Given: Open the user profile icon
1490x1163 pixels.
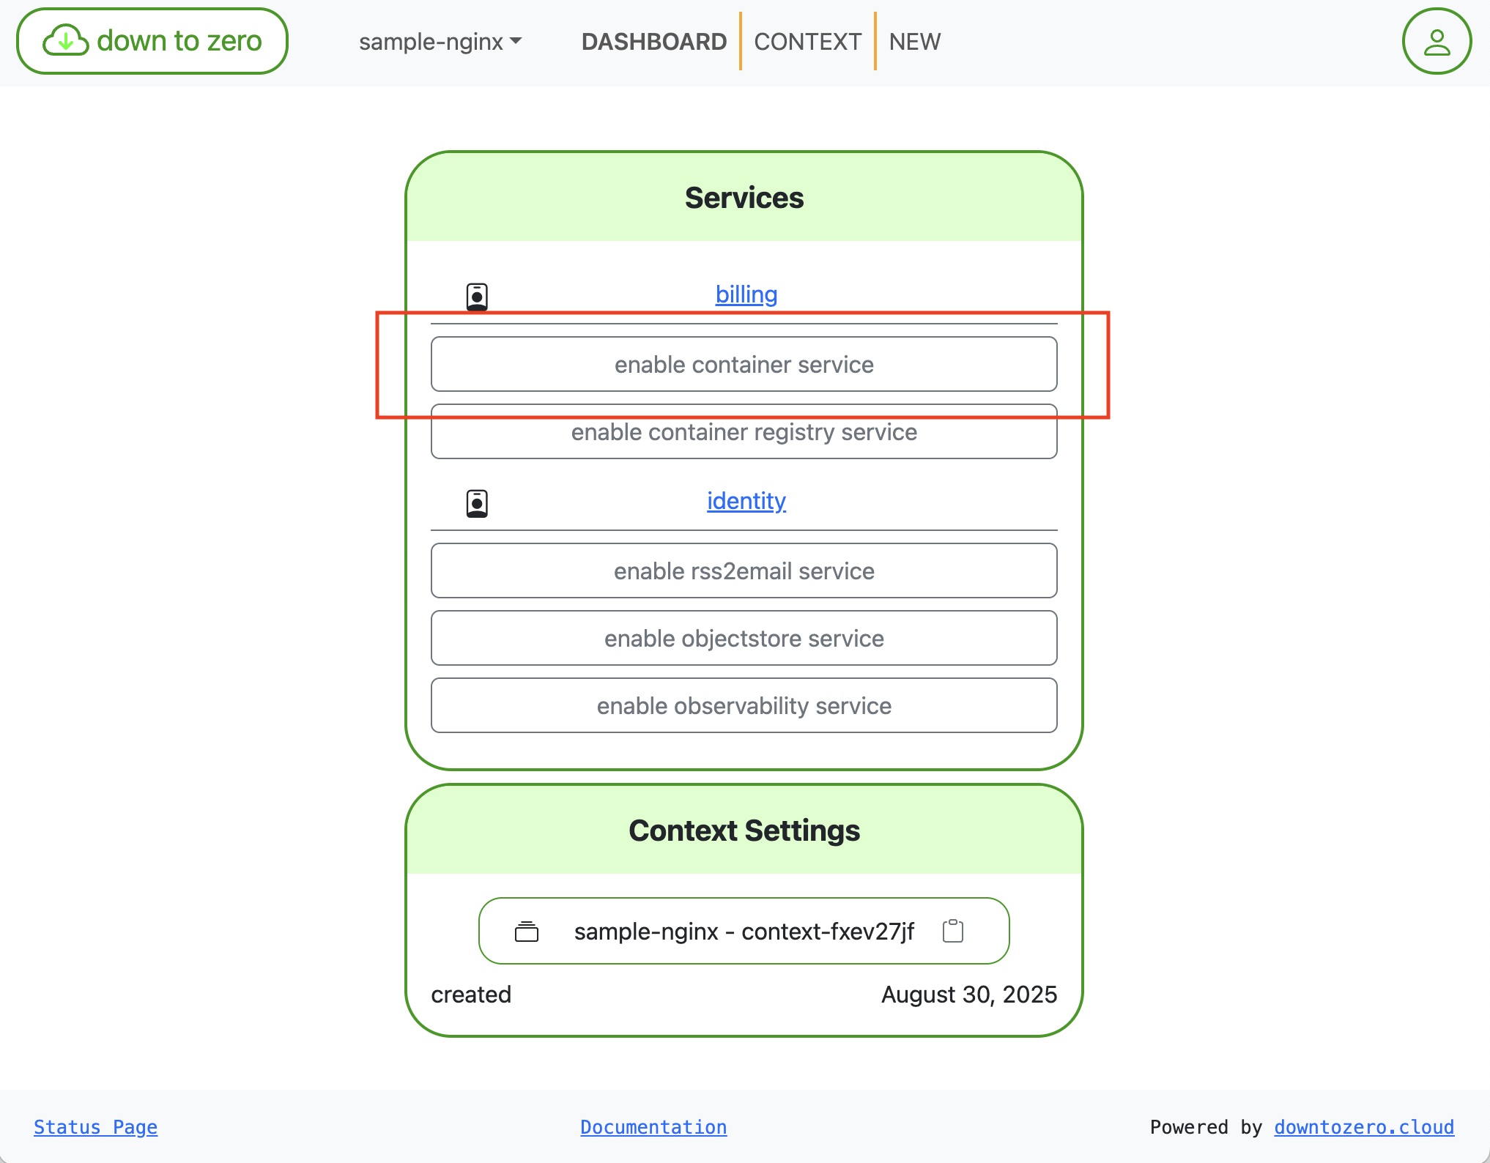Looking at the screenshot, I should click(1436, 42).
